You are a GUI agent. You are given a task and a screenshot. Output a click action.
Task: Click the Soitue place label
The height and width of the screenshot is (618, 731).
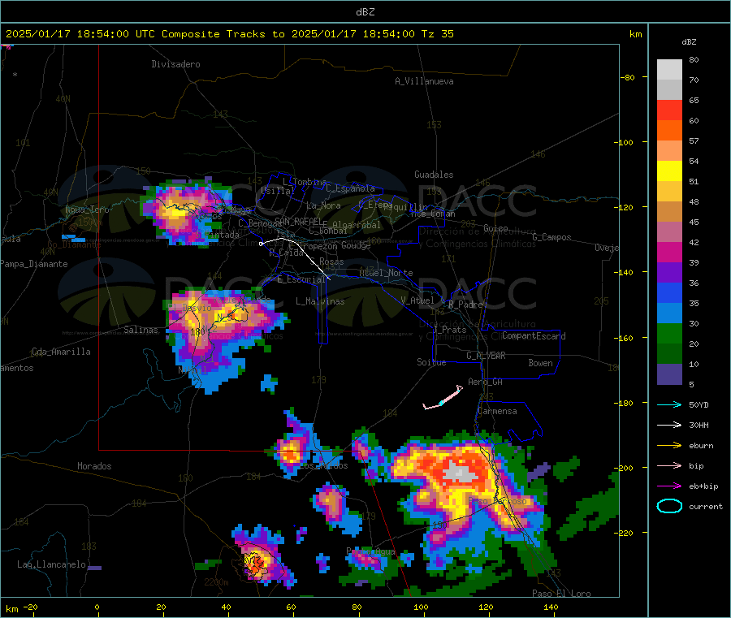click(x=431, y=362)
